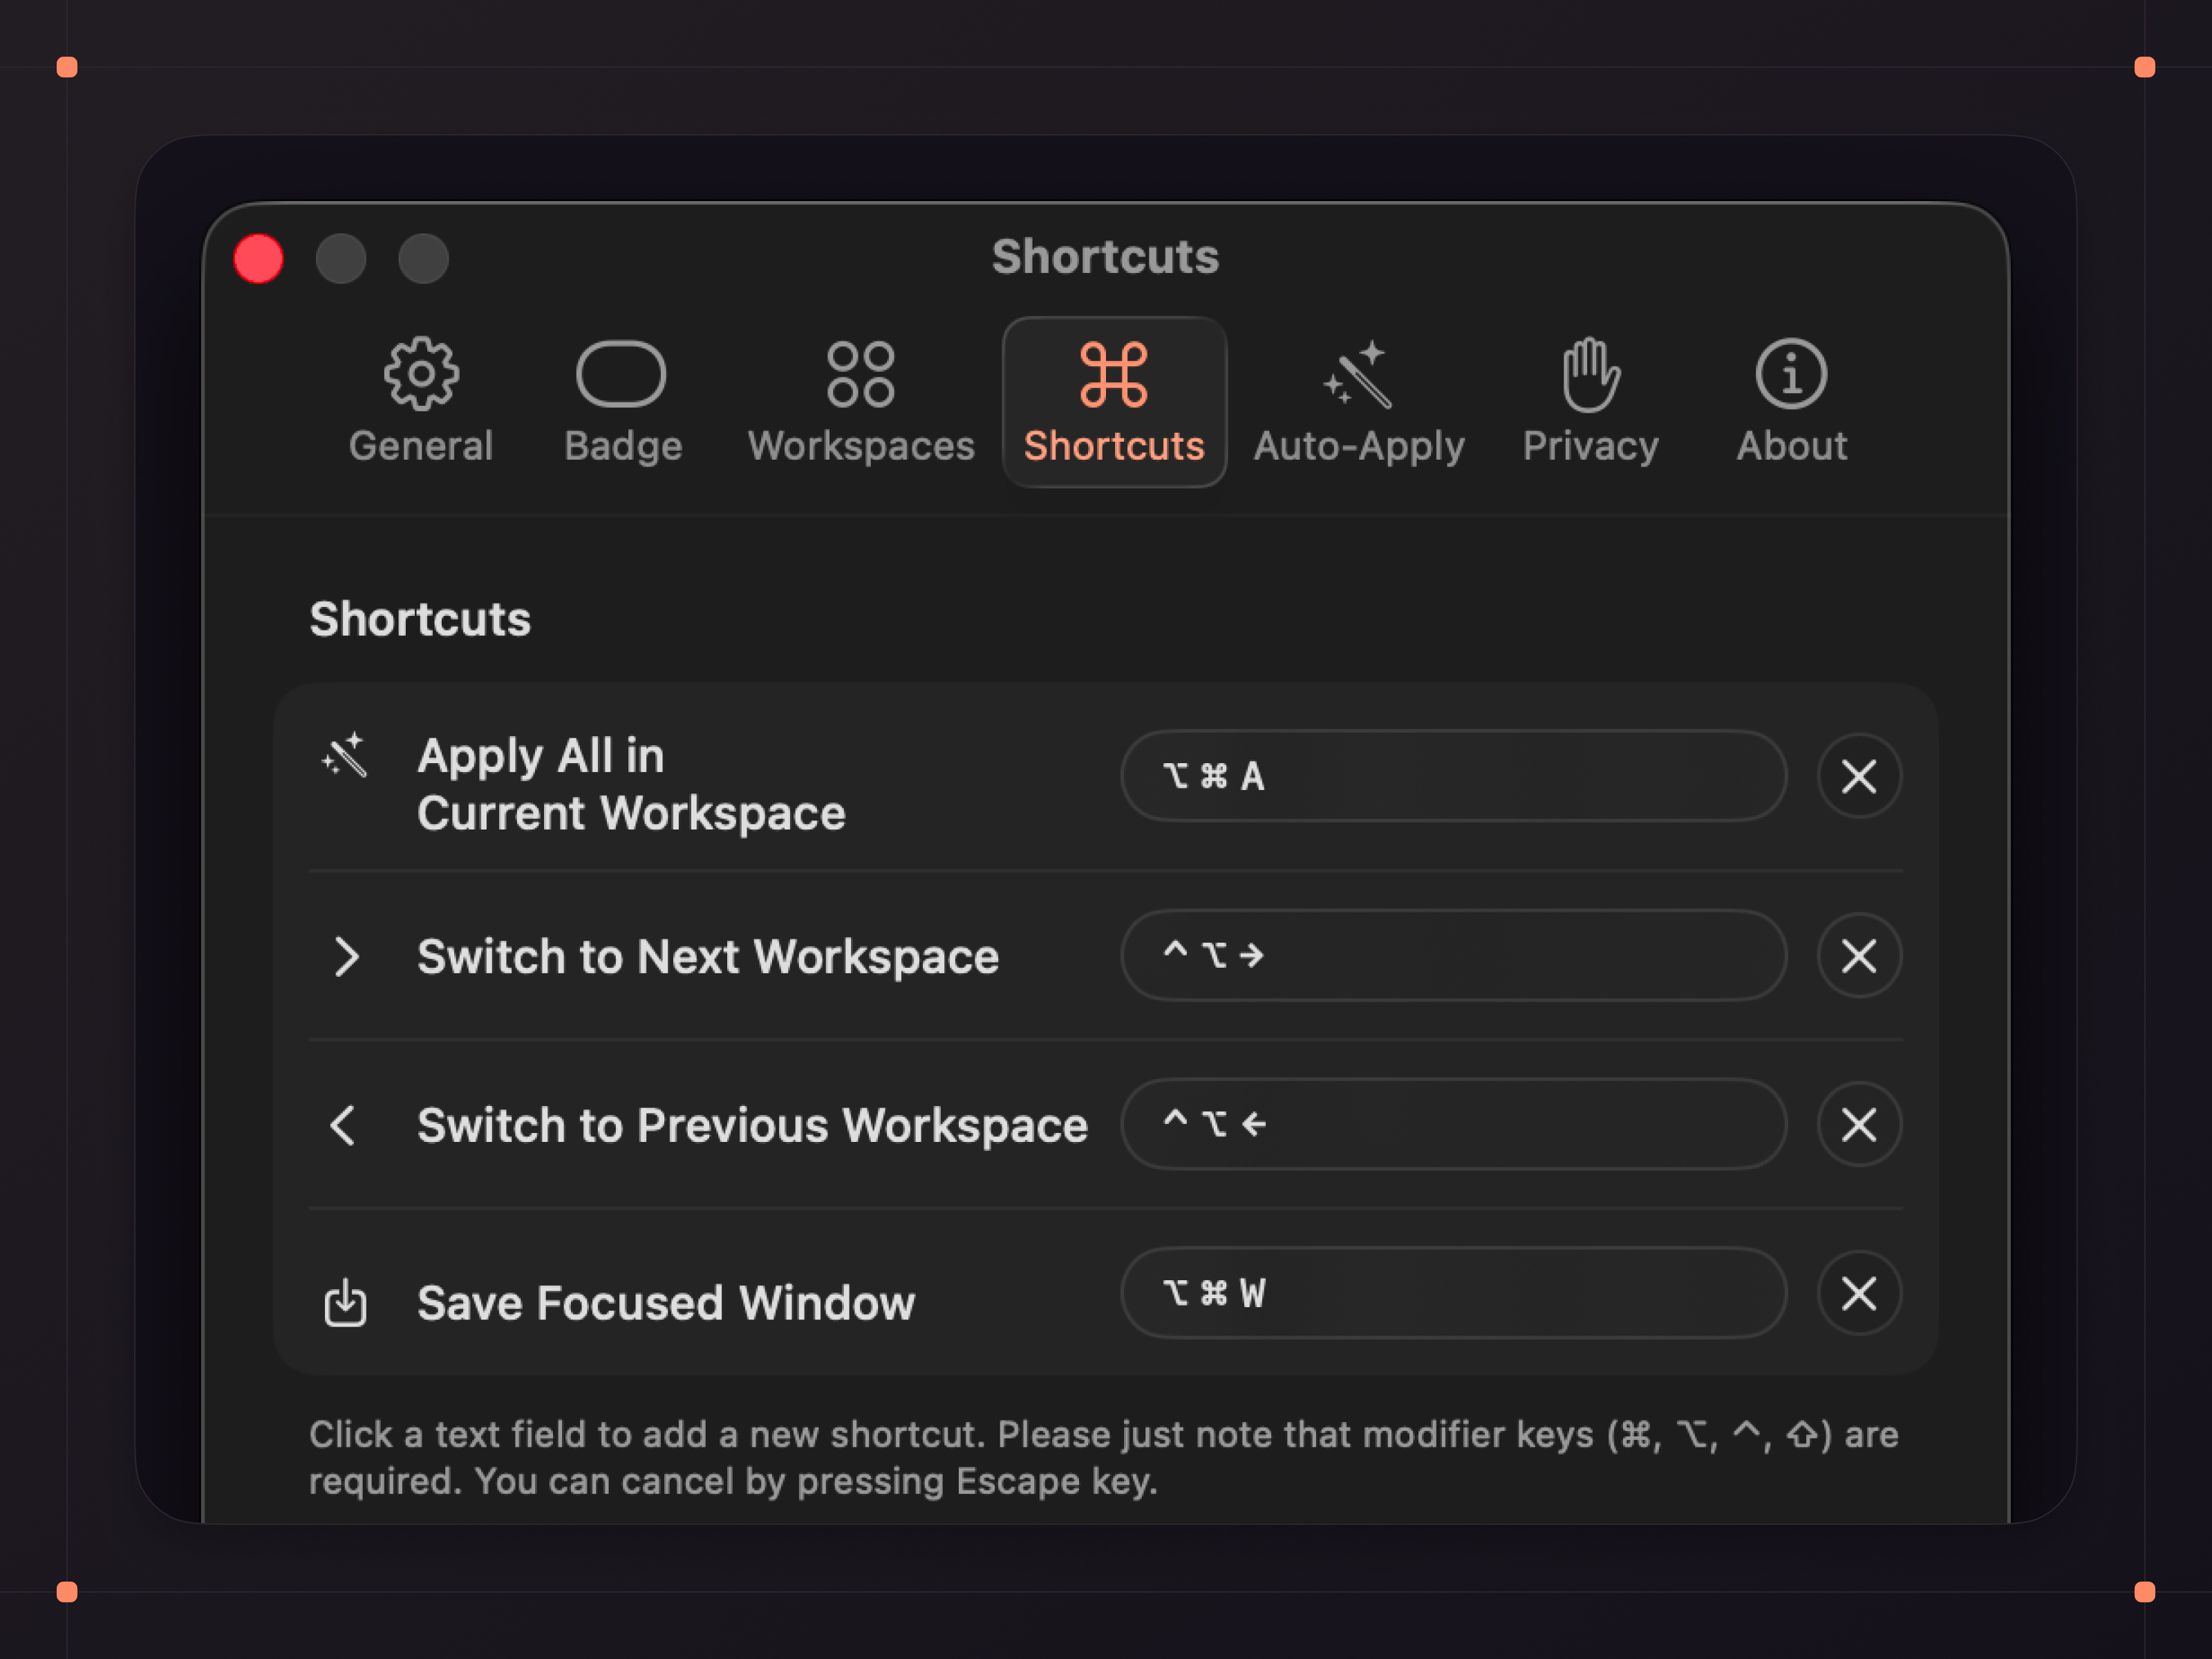
Task: Edit the Save Focused Window shortcut field
Action: point(1453,1294)
